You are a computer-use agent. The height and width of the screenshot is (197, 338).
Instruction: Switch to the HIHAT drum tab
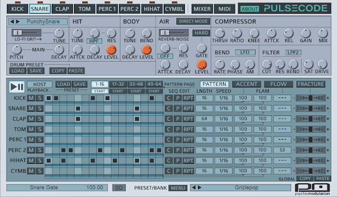click(152, 9)
